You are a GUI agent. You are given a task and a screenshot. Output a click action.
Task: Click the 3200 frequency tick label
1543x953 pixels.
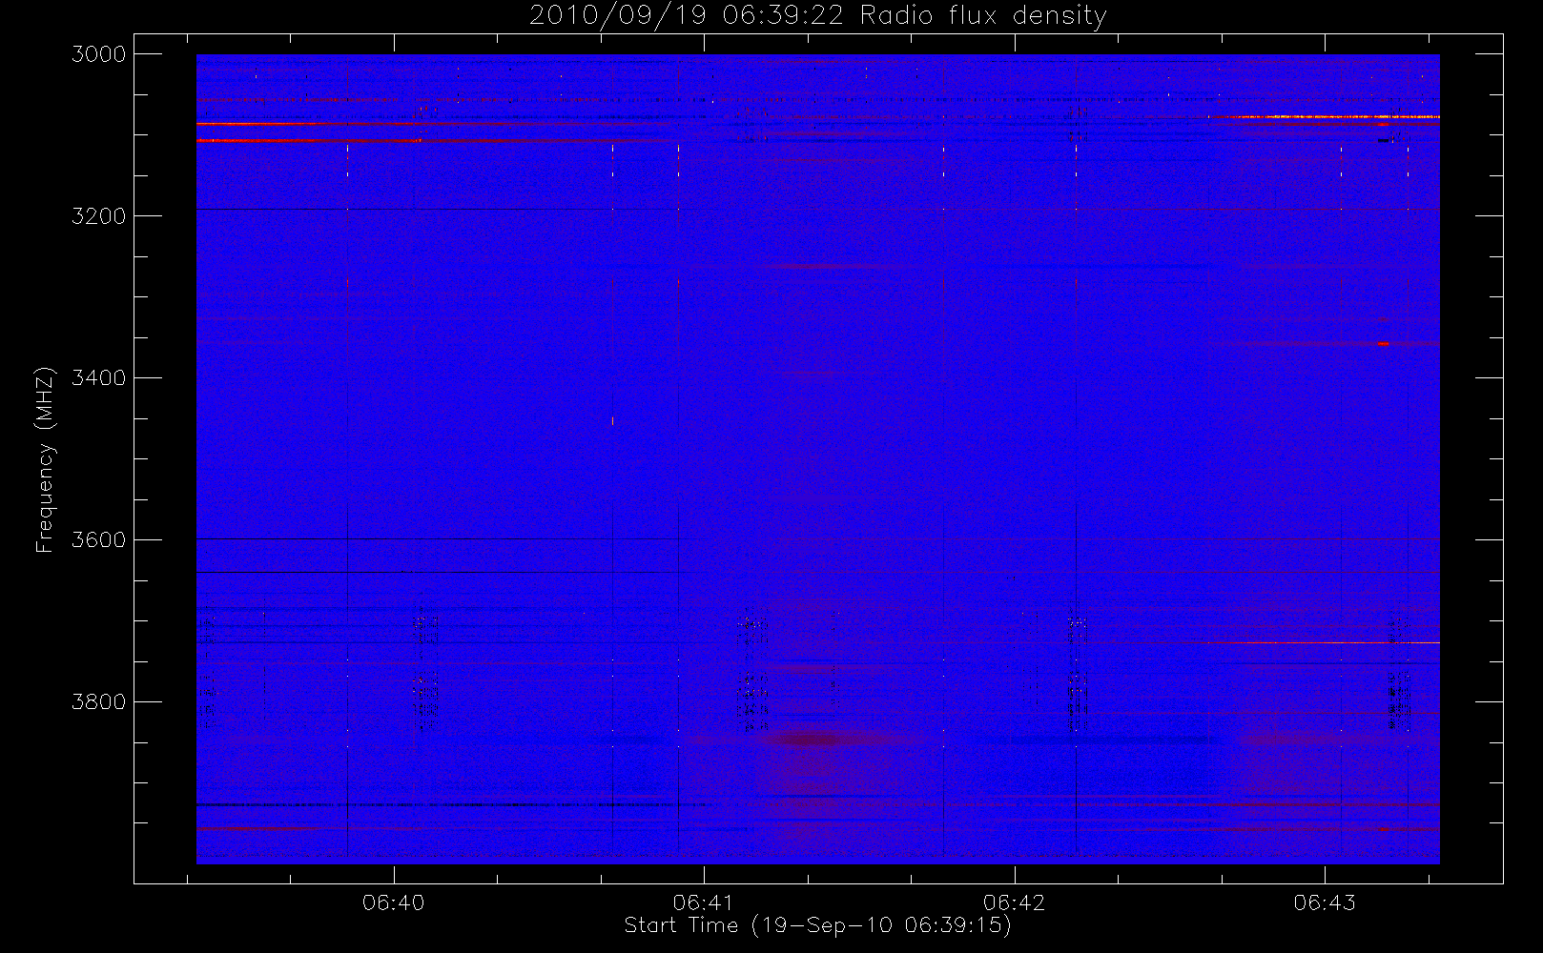99,216
